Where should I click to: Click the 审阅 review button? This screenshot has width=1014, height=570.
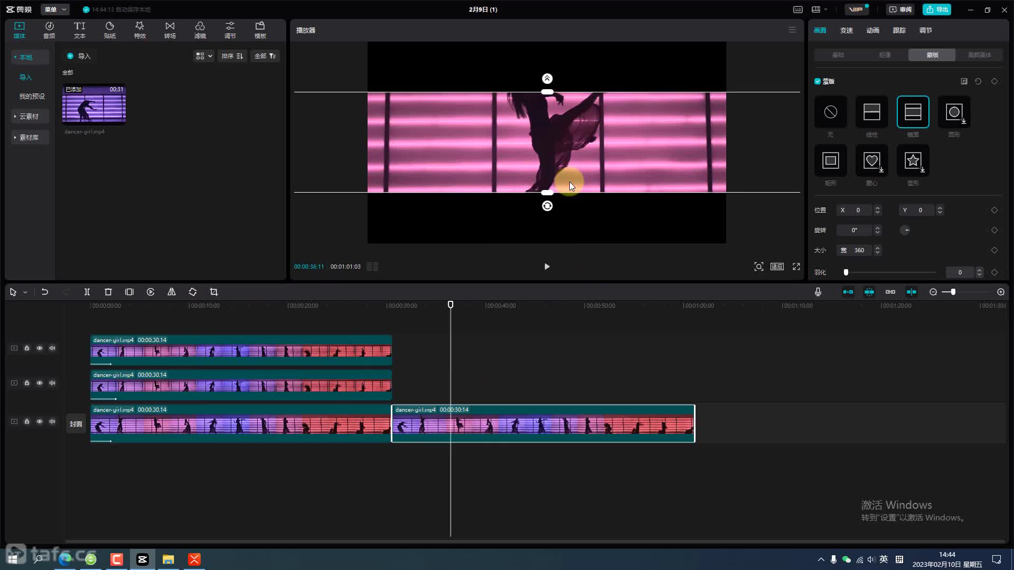(x=900, y=9)
